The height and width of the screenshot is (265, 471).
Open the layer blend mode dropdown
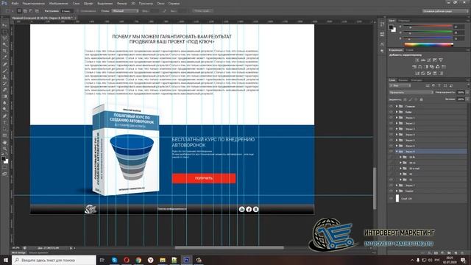(x=411, y=93)
